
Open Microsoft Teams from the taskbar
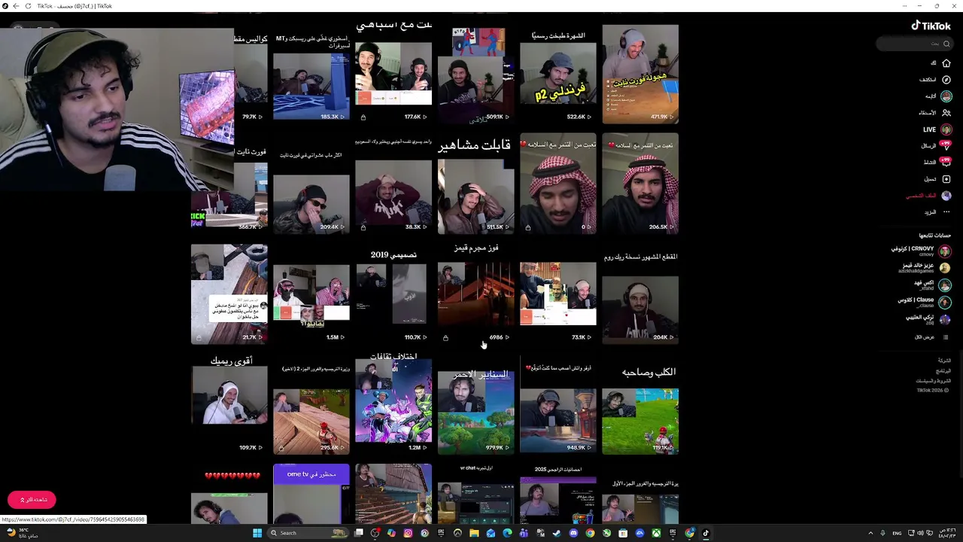coord(524,533)
